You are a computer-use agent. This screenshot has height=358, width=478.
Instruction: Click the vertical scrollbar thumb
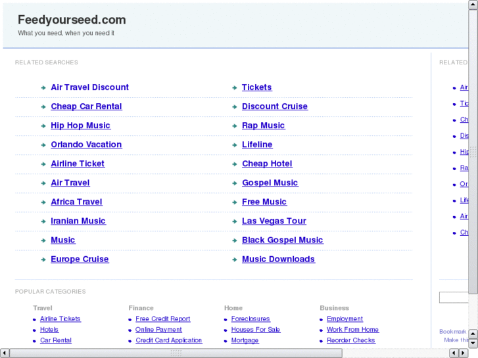(x=473, y=152)
